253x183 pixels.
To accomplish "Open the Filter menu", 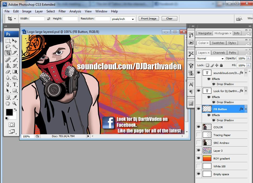I will (62, 11).
